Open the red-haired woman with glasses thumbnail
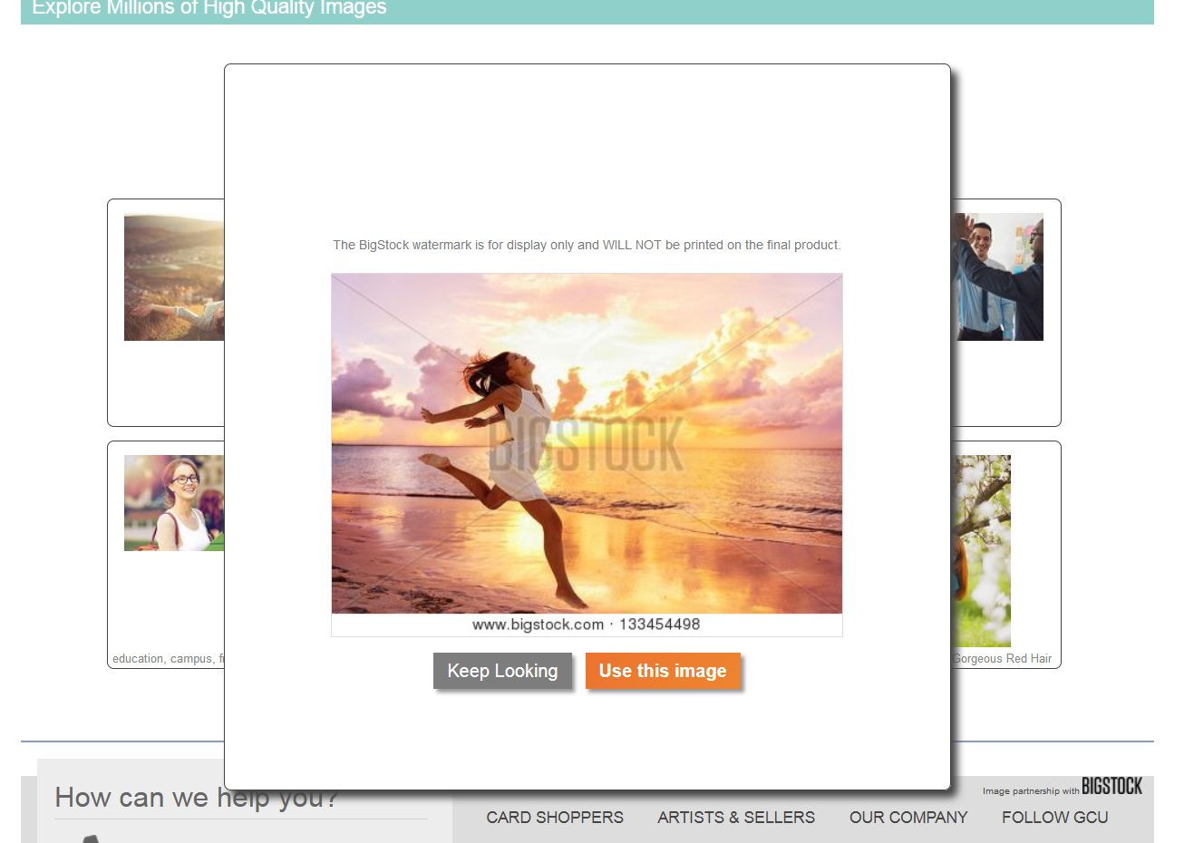 [x=174, y=503]
